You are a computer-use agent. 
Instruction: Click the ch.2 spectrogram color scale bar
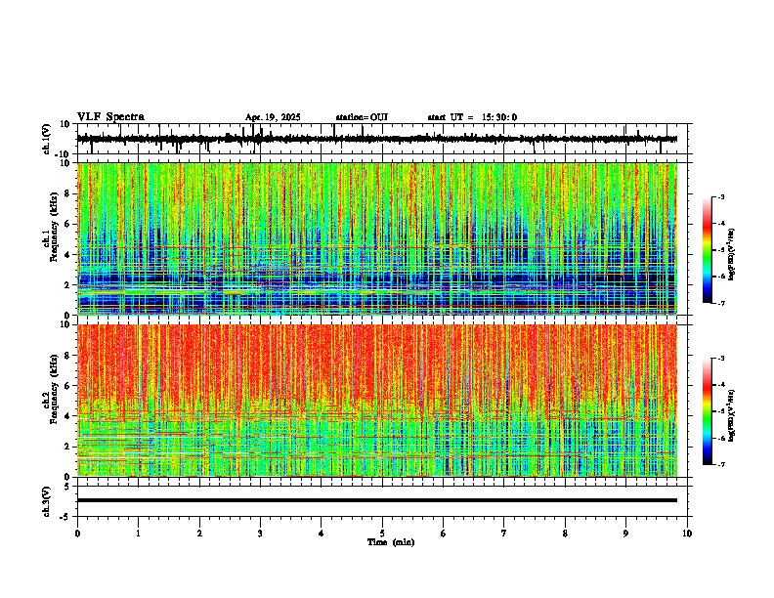coord(708,411)
